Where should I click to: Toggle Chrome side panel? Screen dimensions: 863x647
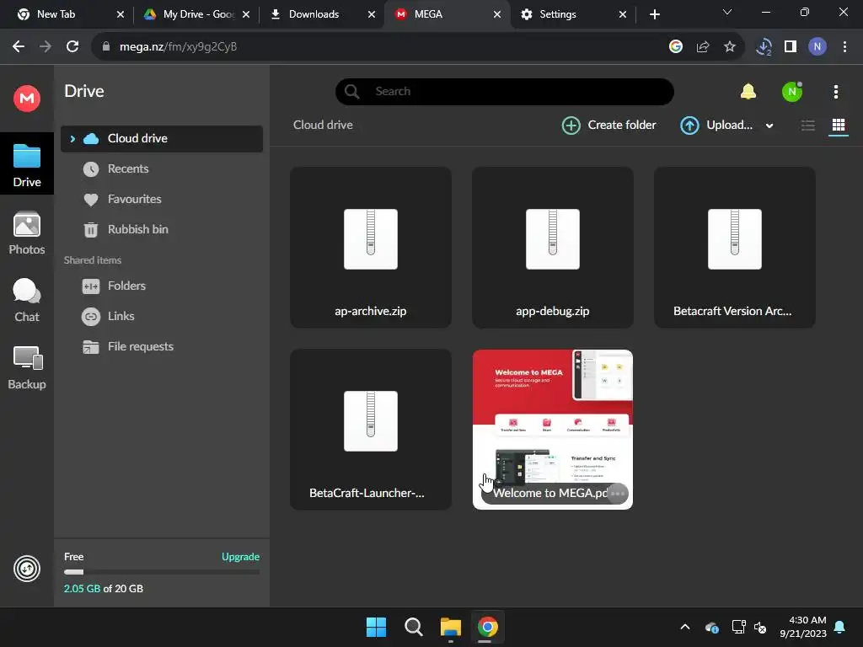point(791,47)
